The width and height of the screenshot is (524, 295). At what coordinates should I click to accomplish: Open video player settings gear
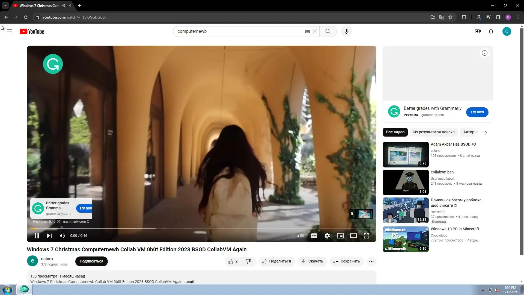[x=327, y=236]
